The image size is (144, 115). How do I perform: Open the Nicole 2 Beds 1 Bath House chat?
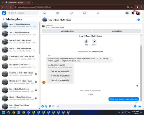19,98
